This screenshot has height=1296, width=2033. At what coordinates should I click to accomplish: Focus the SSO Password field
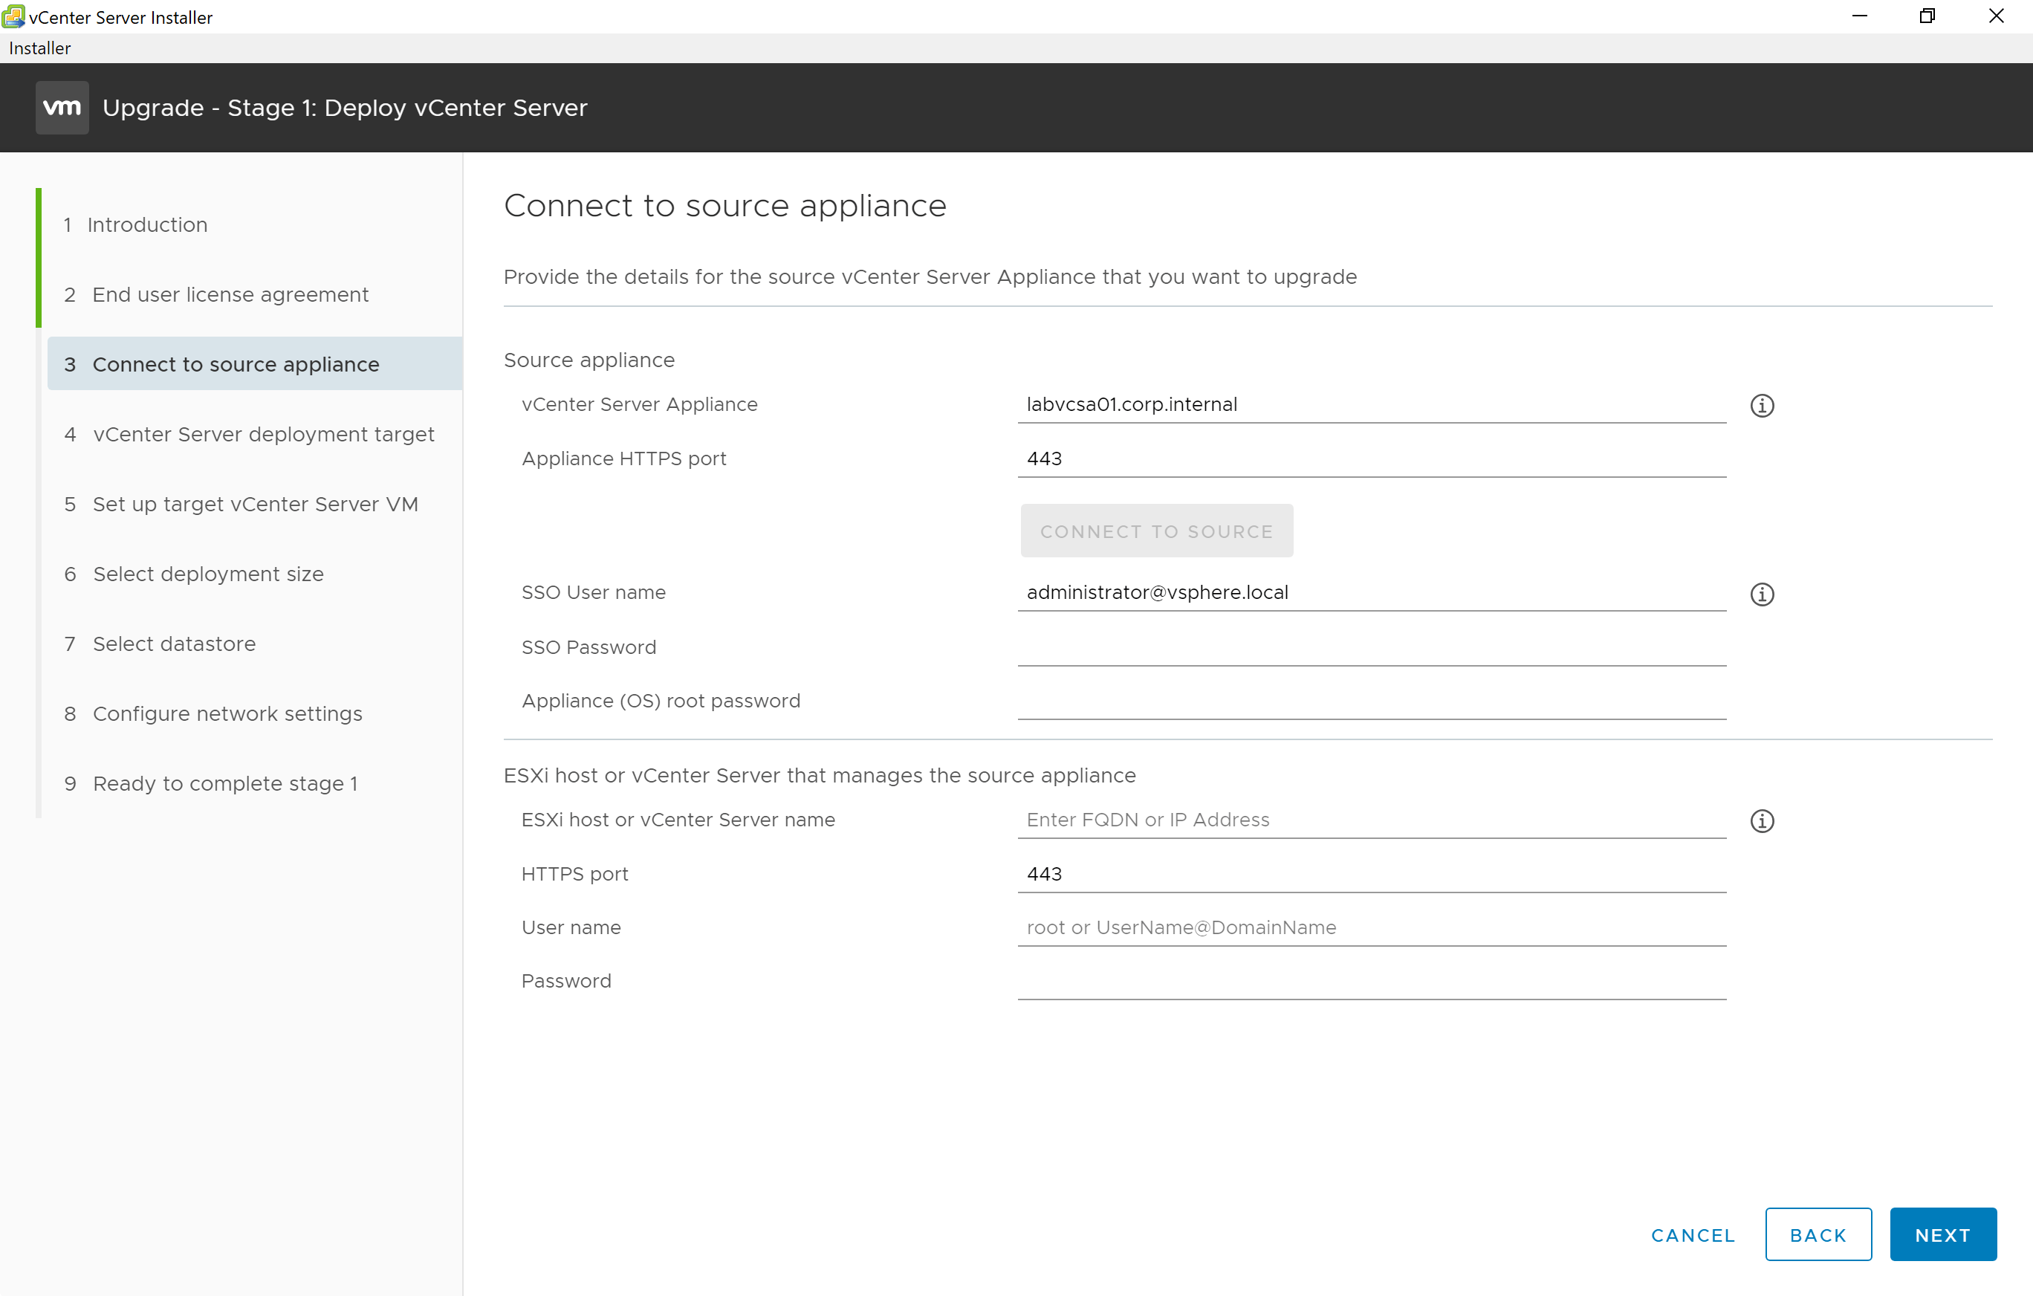coord(1371,647)
